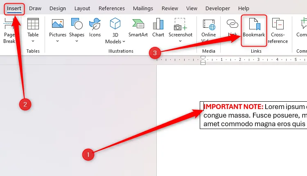This screenshot has height=176, width=307.
Task: Click the SmartArt icon
Action: [137, 24]
